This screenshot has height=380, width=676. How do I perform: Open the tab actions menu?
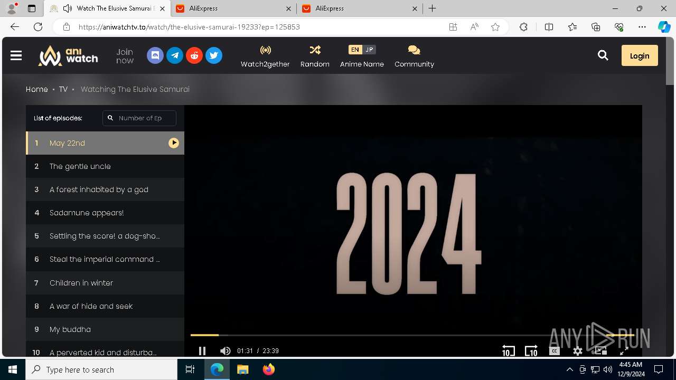click(31, 8)
